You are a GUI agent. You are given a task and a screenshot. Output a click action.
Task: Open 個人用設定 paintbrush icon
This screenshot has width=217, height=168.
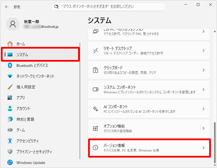coord(10,87)
